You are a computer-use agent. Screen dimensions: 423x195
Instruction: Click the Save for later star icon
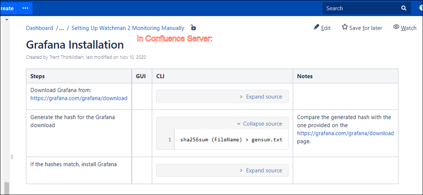[x=345, y=27]
